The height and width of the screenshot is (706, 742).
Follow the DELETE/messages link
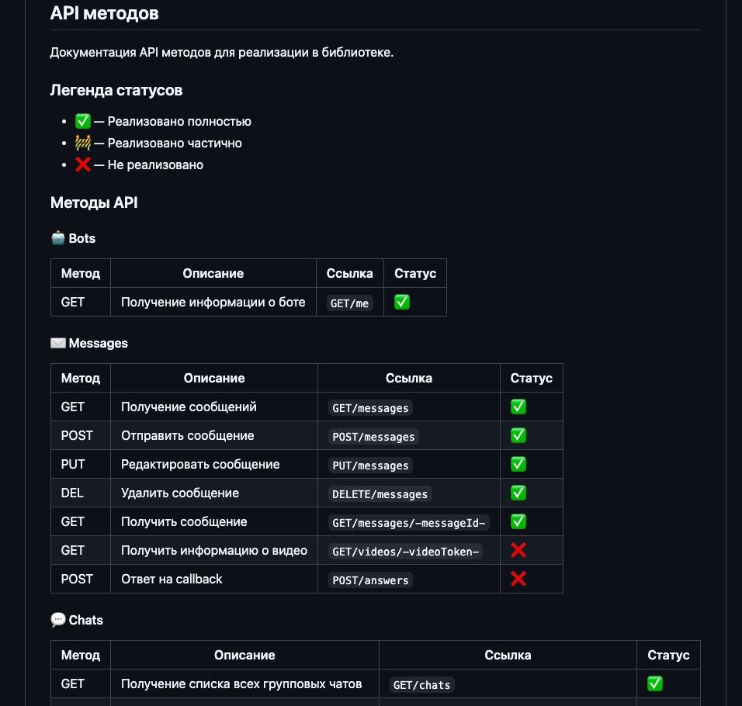point(380,494)
